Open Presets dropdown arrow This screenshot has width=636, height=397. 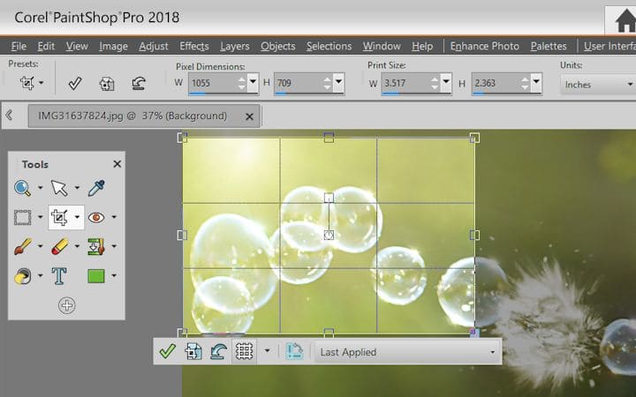41,83
